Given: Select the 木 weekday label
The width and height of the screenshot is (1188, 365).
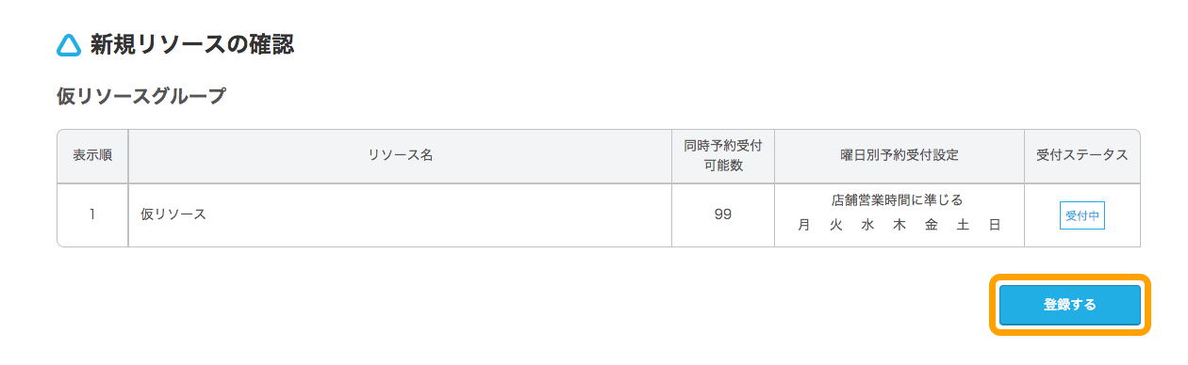Looking at the screenshot, I should 899,226.
